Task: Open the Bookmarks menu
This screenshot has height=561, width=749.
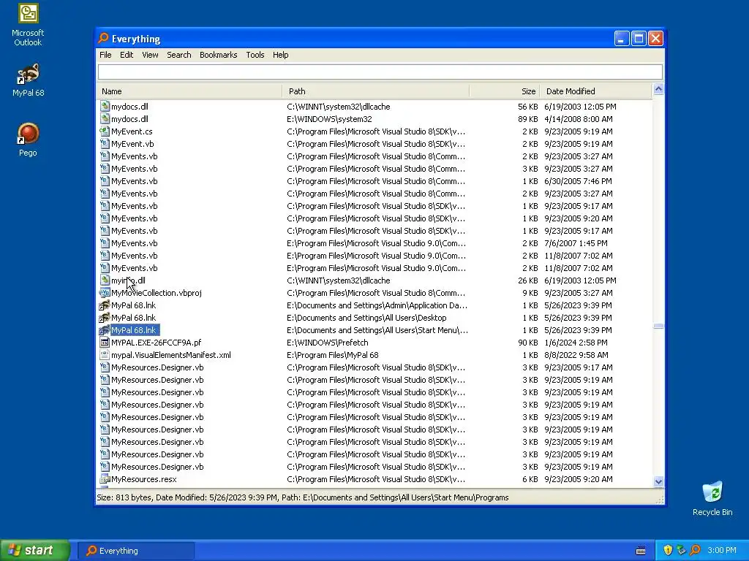Action: (x=218, y=55)
